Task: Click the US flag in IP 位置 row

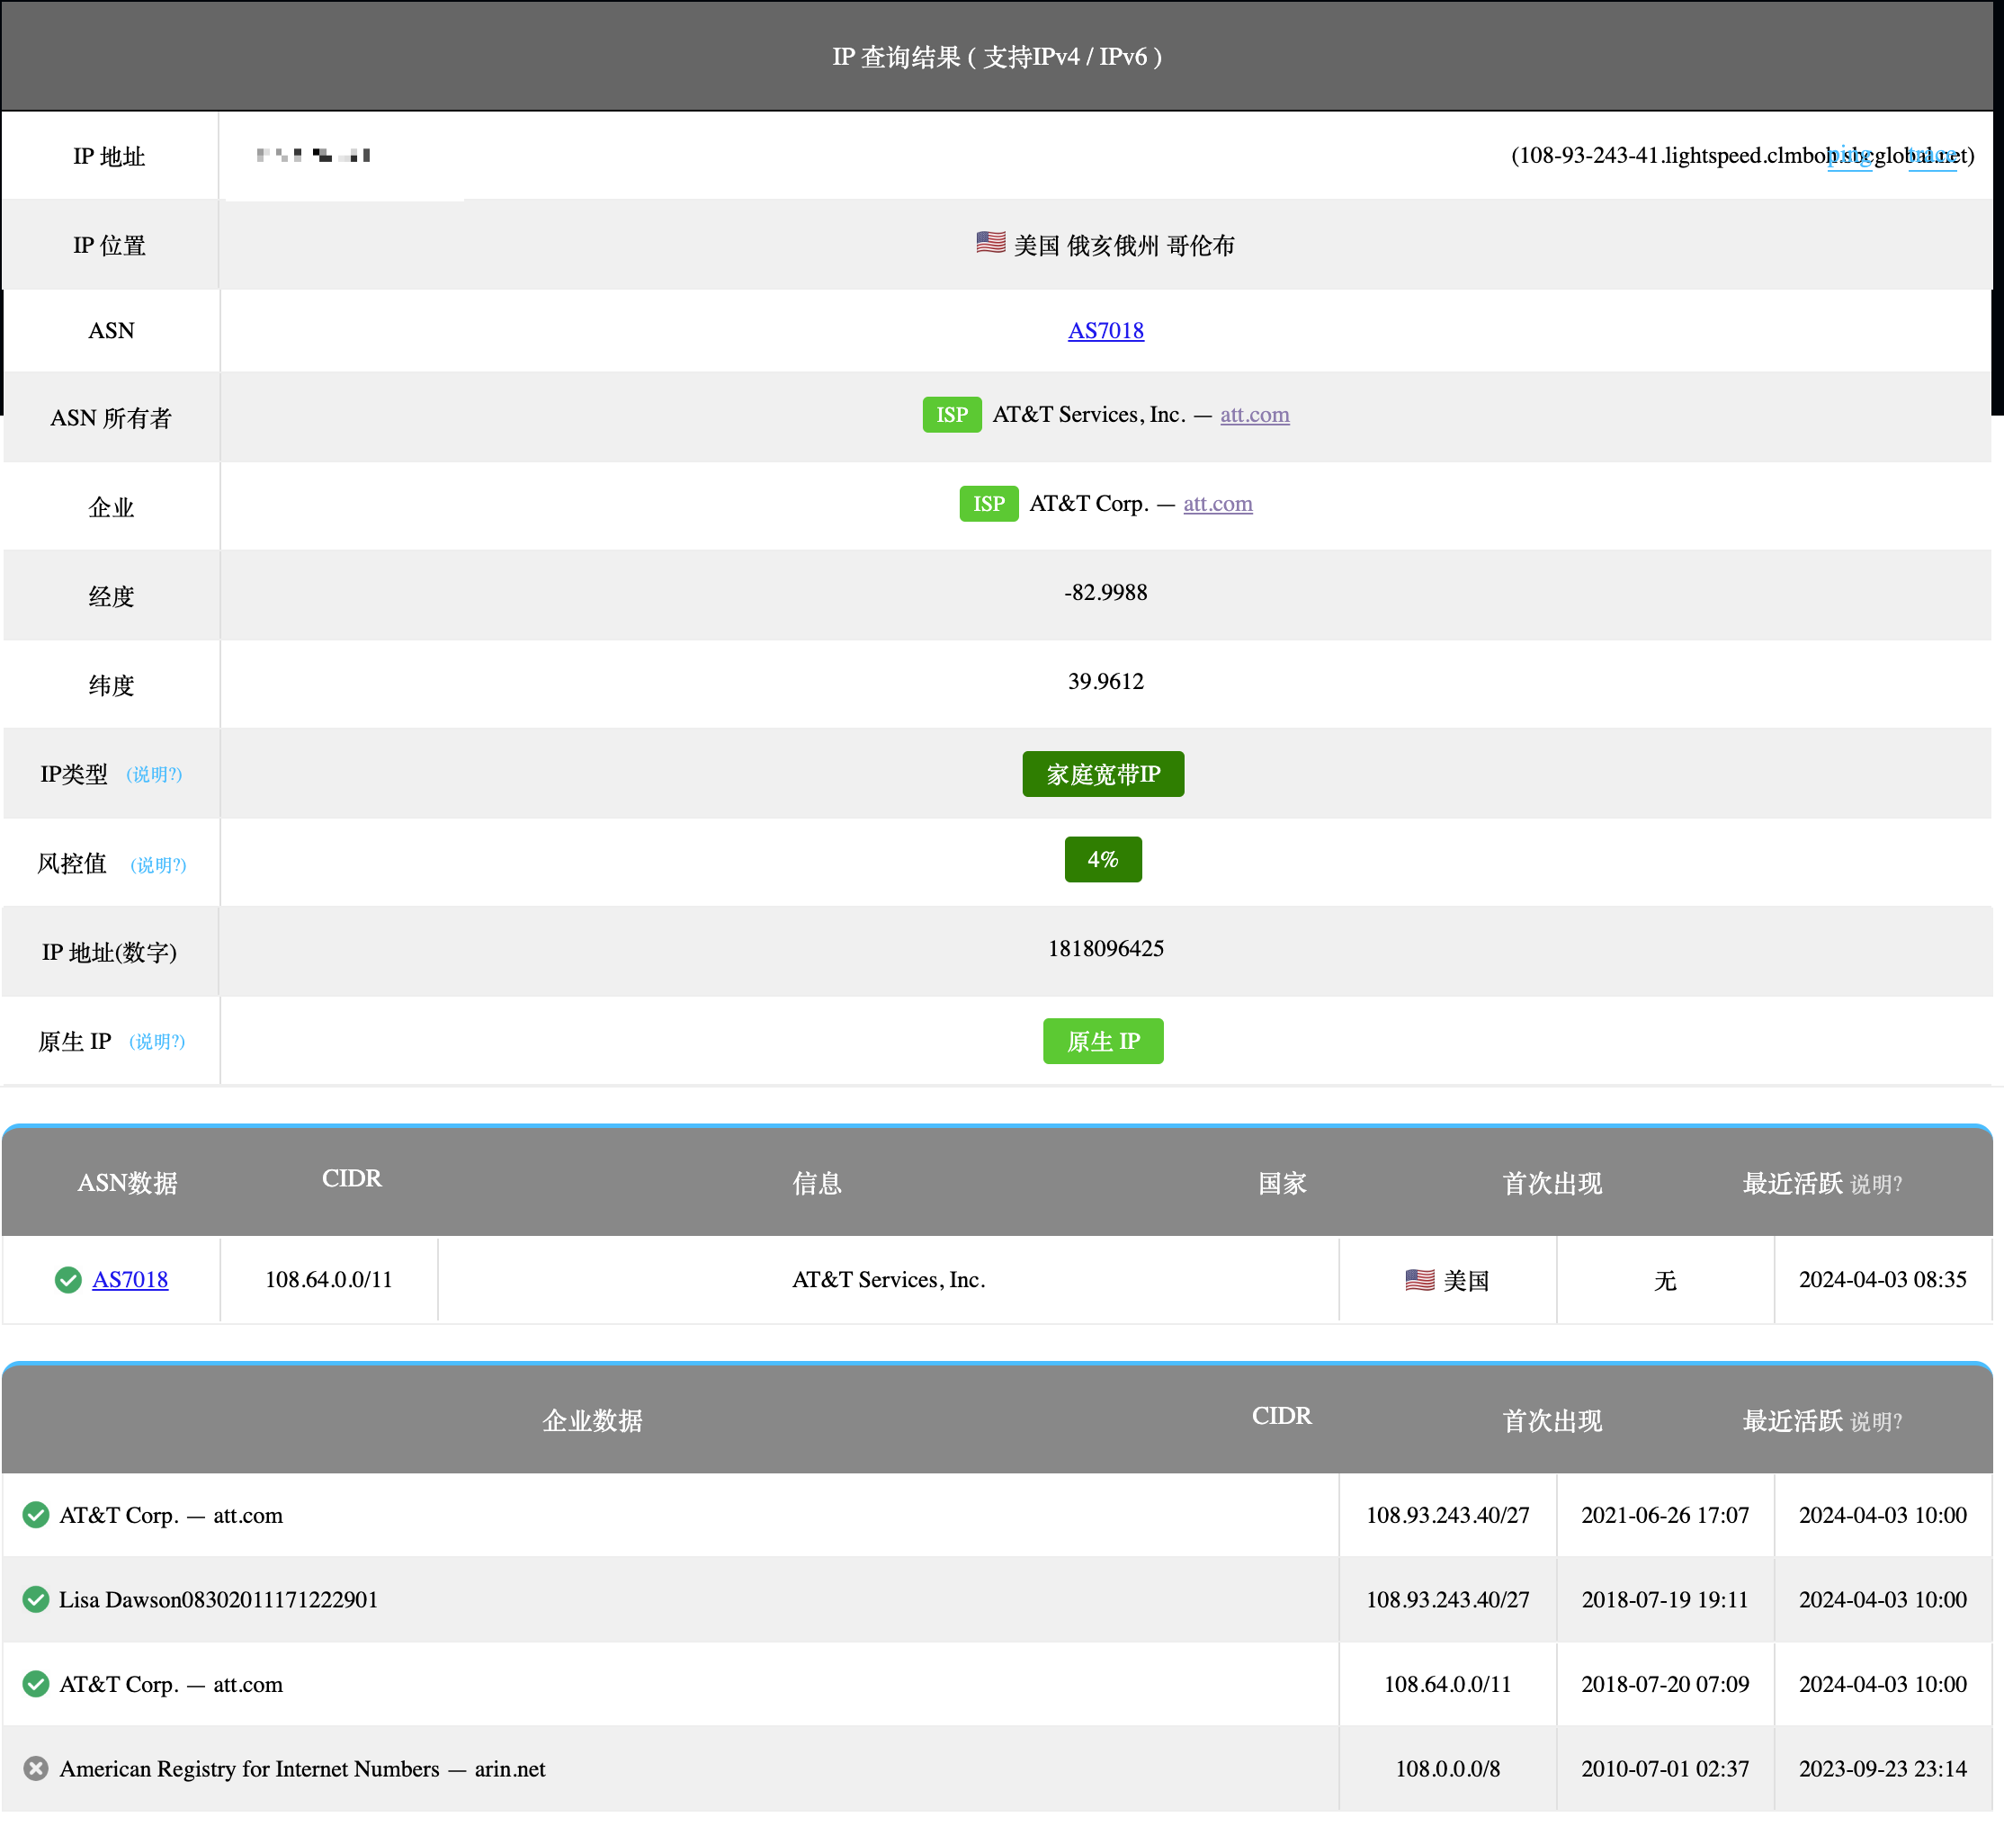Action: 990,243
